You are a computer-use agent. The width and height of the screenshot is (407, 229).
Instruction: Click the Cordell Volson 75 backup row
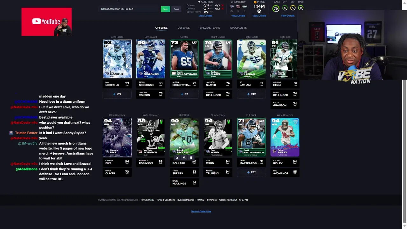tap(151, 94)
